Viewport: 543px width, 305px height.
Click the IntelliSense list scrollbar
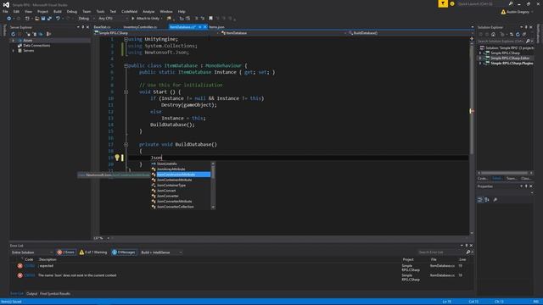[213, 185]
